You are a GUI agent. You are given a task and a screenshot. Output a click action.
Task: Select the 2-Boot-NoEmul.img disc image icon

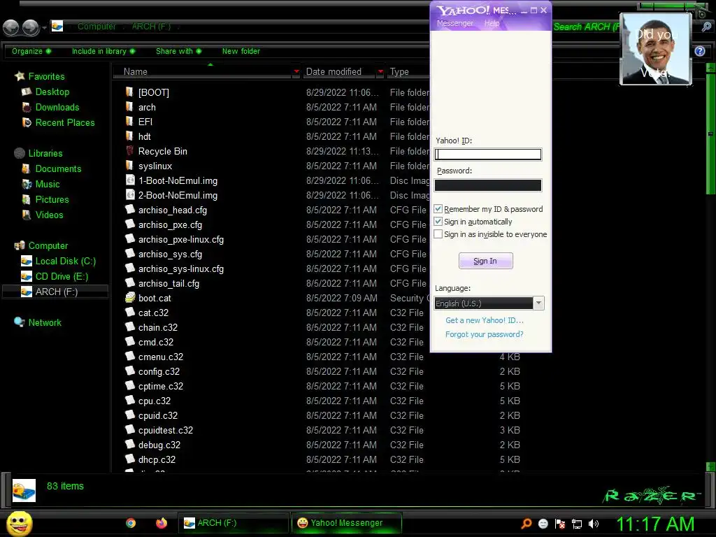coord(130,194)
